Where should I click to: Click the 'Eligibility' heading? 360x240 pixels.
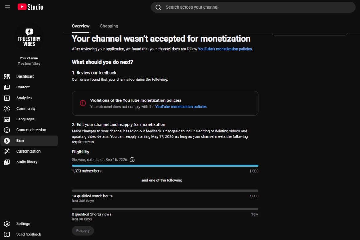coord(80,152)
